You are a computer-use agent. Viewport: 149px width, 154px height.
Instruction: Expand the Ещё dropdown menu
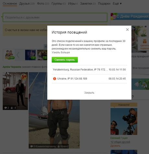click(117, 4)
